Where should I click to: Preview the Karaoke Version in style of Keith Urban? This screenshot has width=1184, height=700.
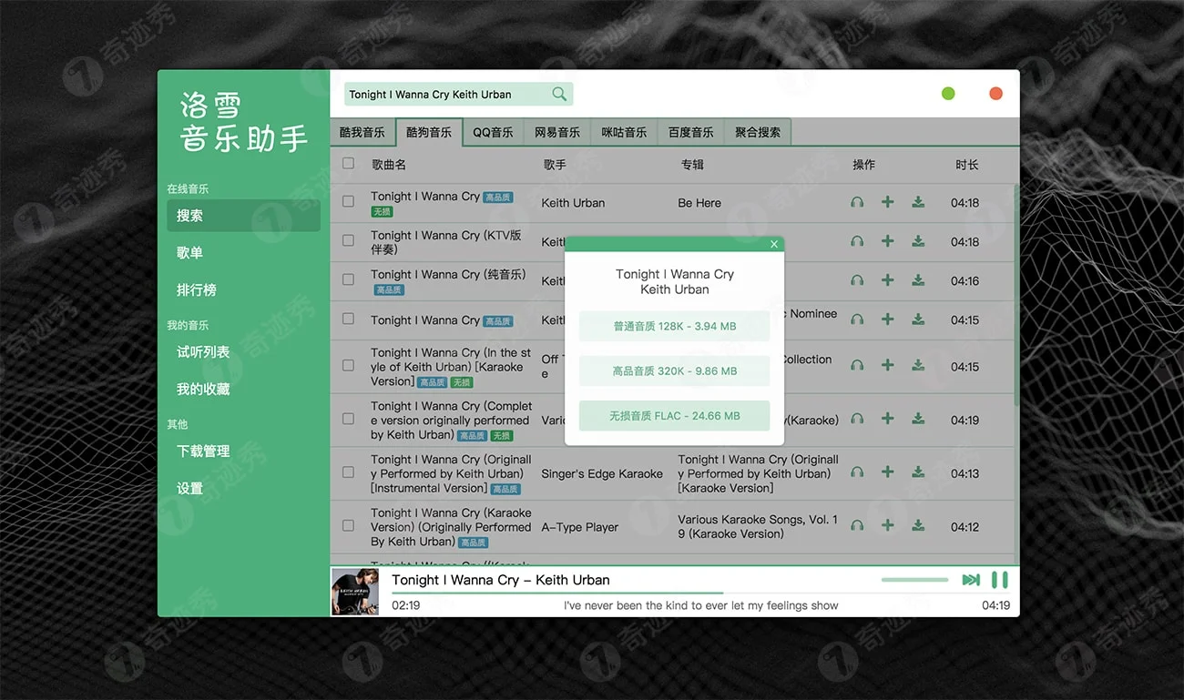coord(856,366)
